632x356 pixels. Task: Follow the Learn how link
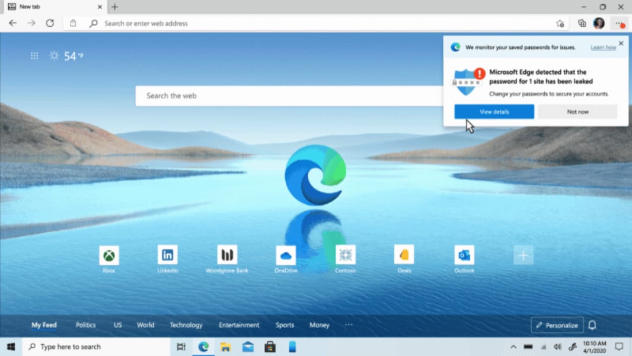[x=603, y=47]
